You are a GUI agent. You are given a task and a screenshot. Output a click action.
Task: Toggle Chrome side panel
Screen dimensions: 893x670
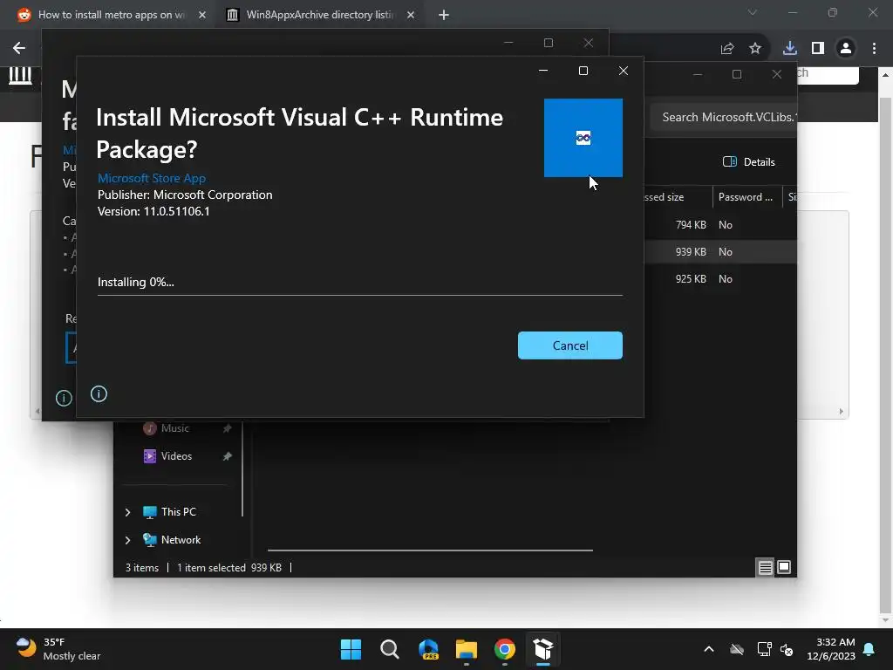(x=818, y=49)
